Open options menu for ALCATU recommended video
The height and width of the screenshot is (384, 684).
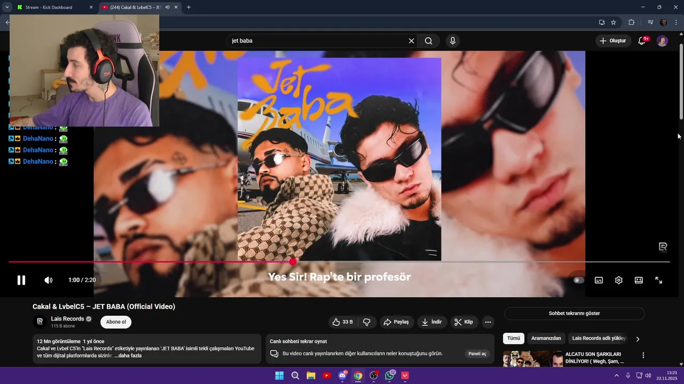643,355
